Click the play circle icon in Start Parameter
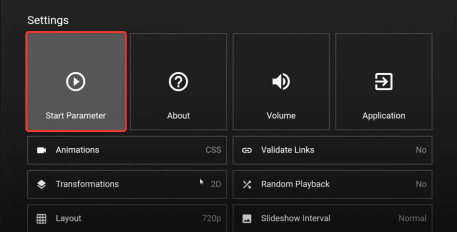This screenshot has height=232, width=457. coord(75,82)
